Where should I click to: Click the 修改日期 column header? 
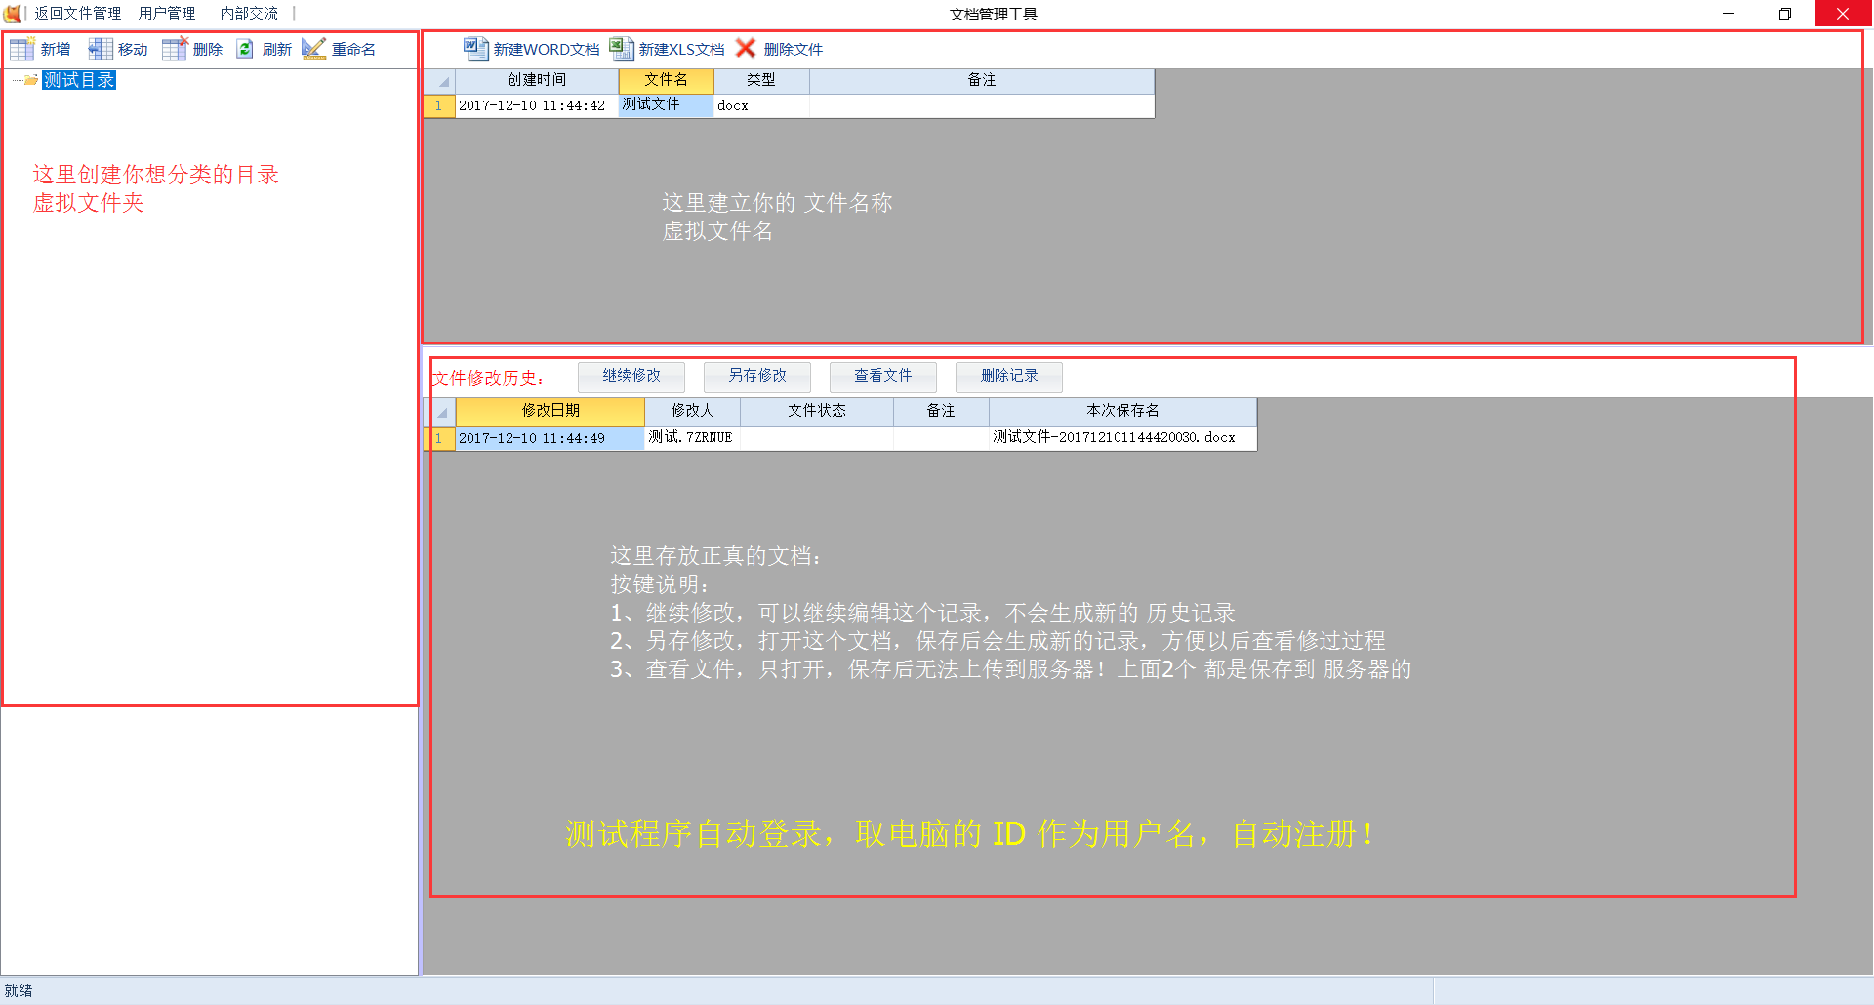(x=550, y=411)
